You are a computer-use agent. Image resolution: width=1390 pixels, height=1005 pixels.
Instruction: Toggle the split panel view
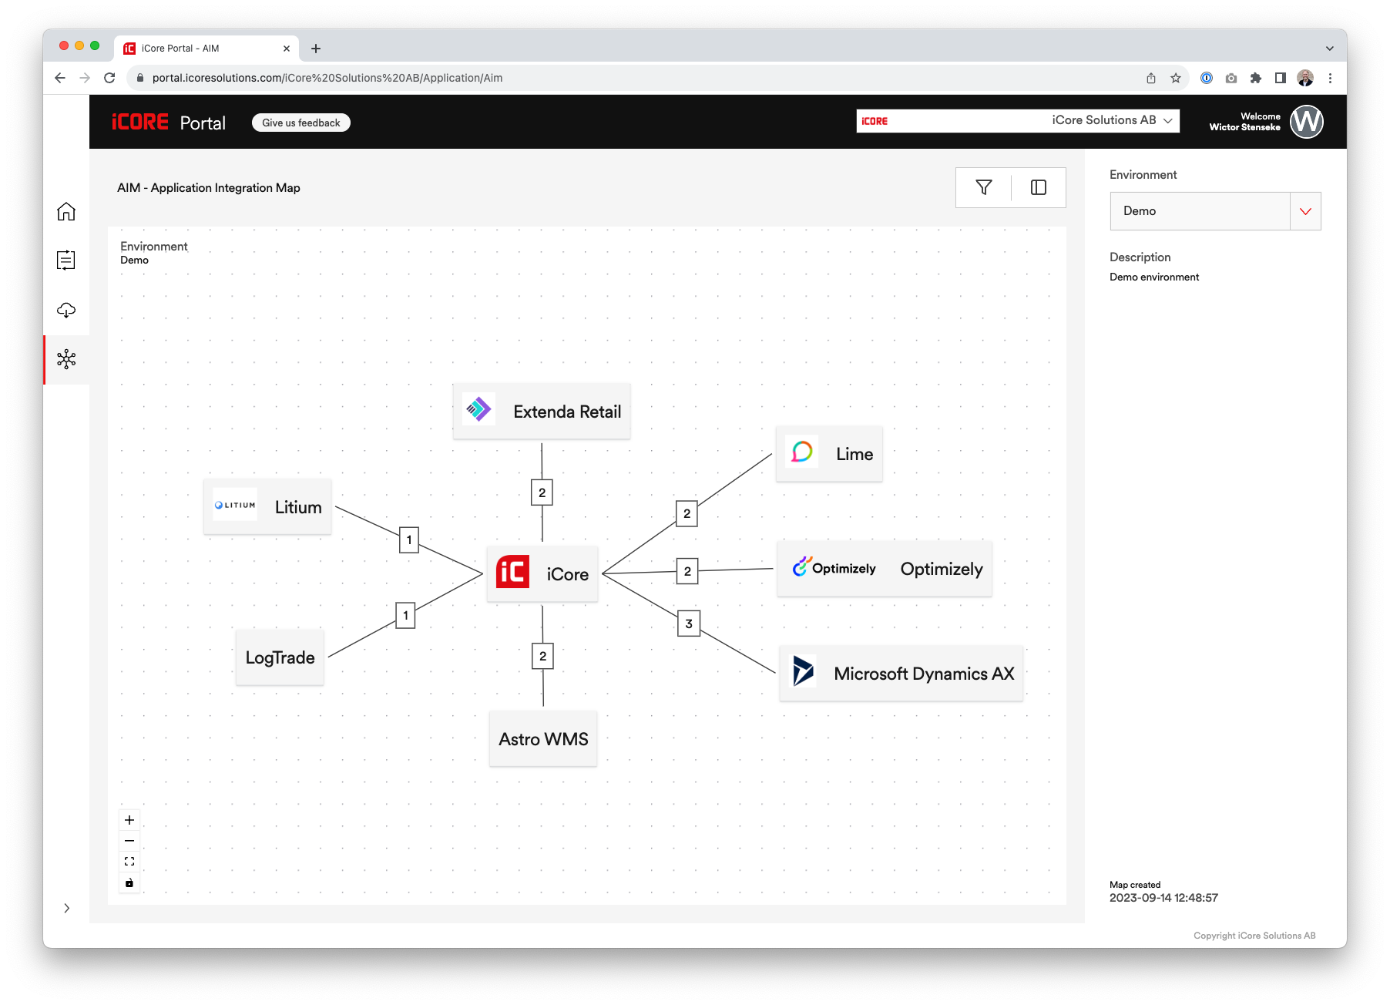click(1038, 187)
